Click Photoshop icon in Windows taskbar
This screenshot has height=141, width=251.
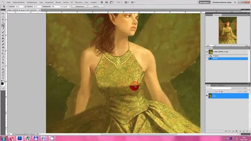tap(20, 138)
